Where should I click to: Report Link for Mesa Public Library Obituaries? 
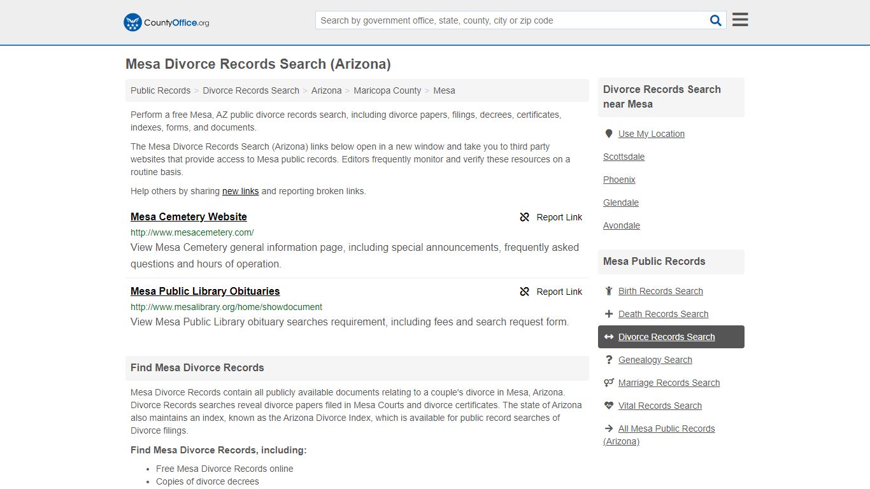(551, 292)
